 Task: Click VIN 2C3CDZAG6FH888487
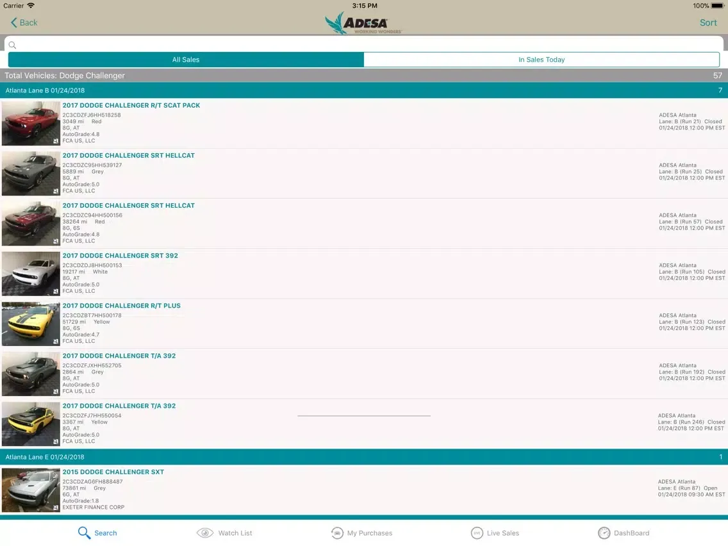click(x=92, y=482)
